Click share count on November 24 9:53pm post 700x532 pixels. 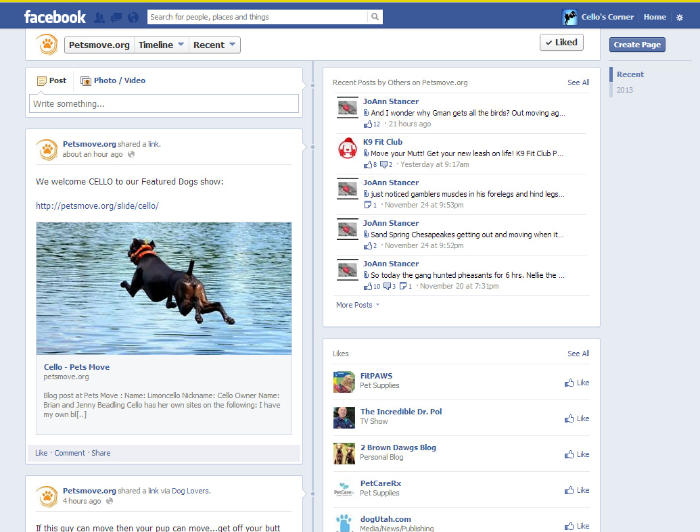coord(371,205)
